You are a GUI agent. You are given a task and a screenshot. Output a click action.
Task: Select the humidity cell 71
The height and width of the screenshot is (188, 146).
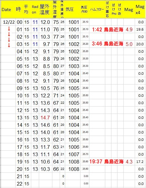56,96
